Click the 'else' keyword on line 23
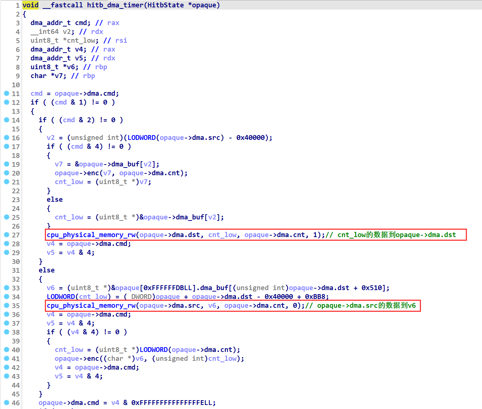This screenshot has height=409, width=482. click(55, 200)
